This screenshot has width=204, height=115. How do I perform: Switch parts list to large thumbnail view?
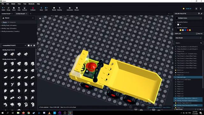click(x=29, y=45)
